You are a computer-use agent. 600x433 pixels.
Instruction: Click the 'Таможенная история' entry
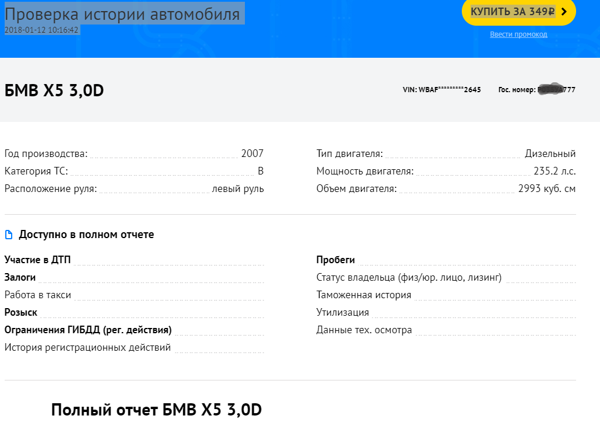[364, 295]
